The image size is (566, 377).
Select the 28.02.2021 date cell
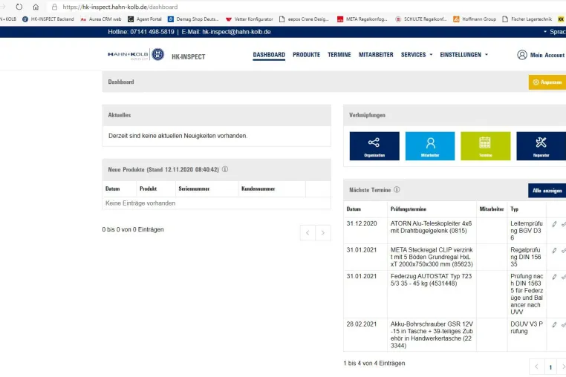pos(365,335)
